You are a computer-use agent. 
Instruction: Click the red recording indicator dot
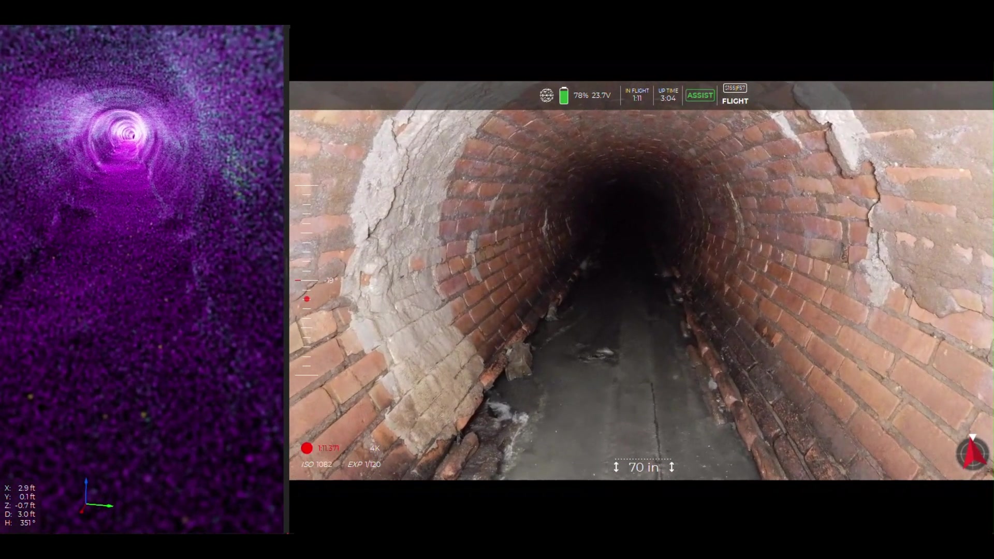pyautogui.click(x=307, y=448)
